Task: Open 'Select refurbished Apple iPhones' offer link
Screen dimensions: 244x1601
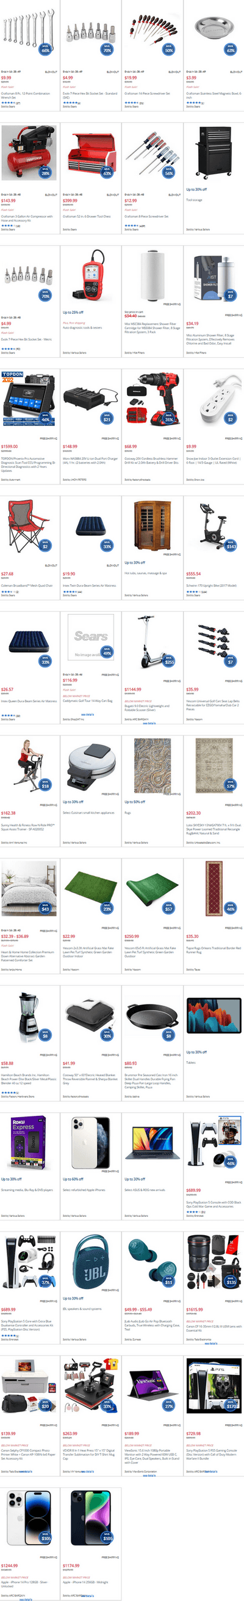Action: [84, 1189]
